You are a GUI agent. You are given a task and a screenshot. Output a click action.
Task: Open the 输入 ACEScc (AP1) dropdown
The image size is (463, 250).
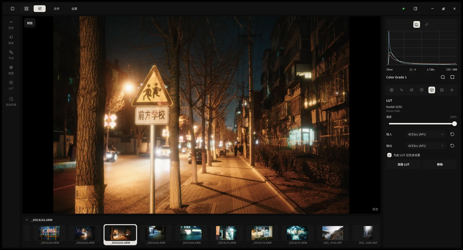(426, 134)
